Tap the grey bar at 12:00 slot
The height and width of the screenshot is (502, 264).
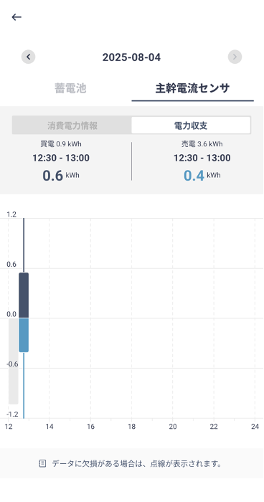13,361
